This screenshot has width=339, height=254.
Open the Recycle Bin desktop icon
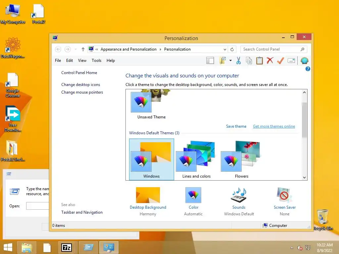(323, 220)
